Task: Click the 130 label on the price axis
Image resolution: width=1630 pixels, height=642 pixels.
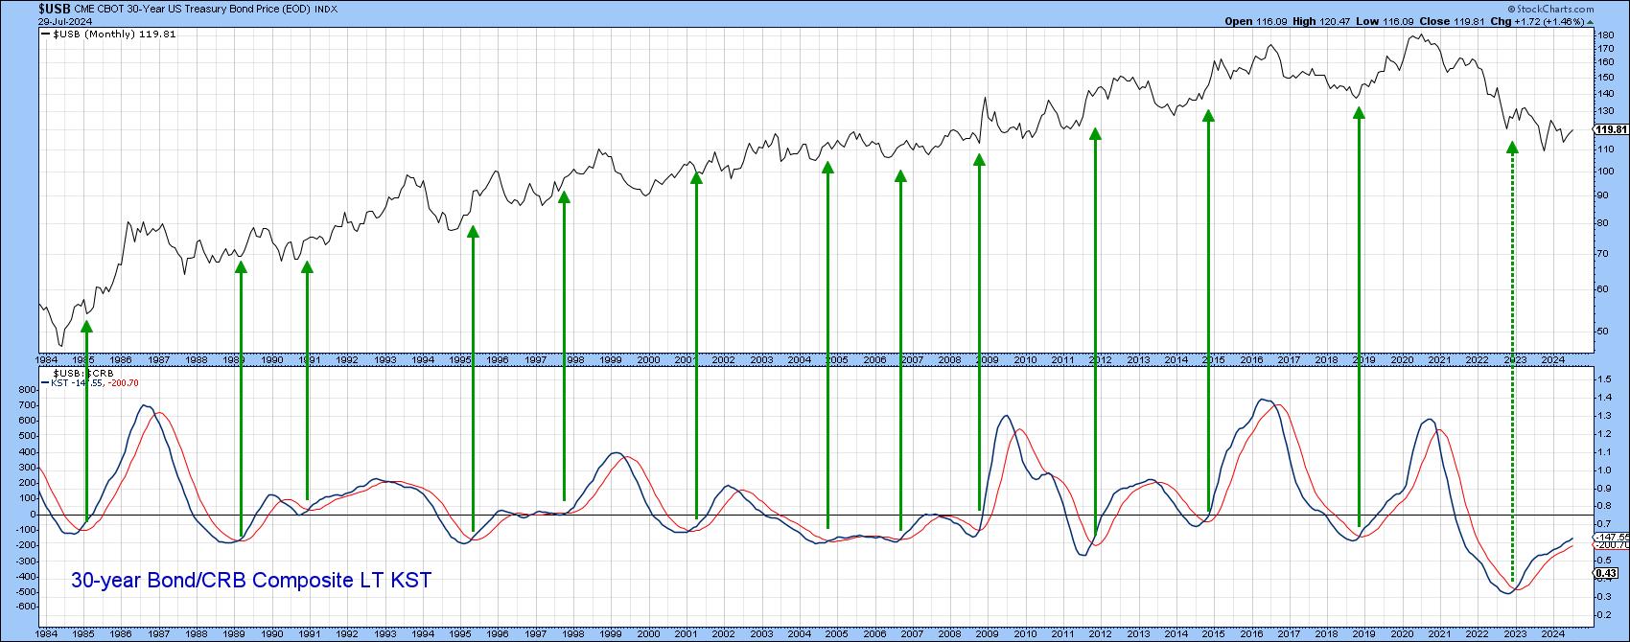Action: click(x=1606, y=111)
